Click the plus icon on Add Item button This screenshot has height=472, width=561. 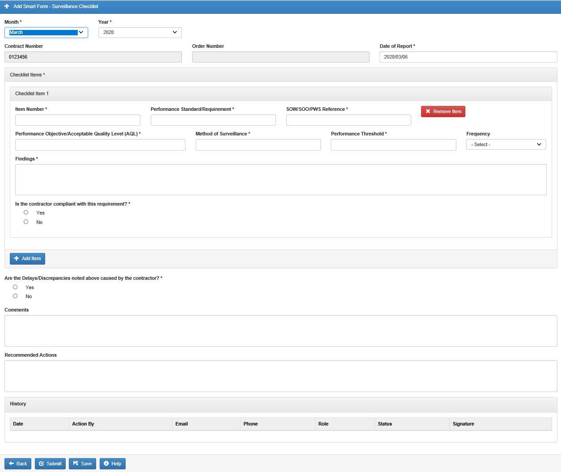tap(17, 258)
